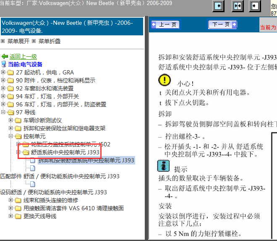This screenshot has width=277, height=241.
Task: Open 拆卸和安装舒适系统中央控制单元 J393 page
Action: (x=86, y=160)
